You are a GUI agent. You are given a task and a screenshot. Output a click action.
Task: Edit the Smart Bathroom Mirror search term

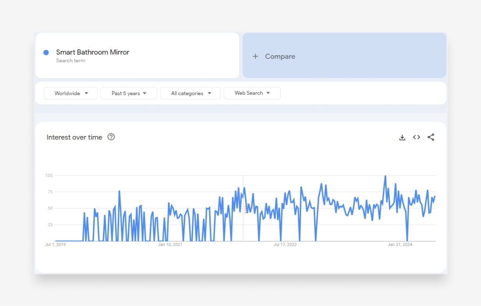coord(92,52)
